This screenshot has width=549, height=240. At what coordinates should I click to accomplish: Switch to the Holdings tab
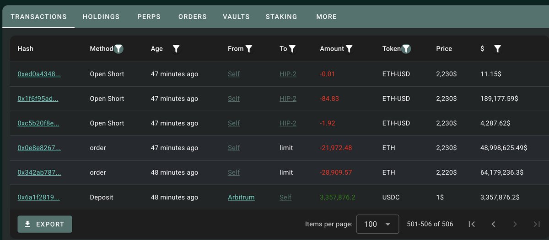point(101,17)
